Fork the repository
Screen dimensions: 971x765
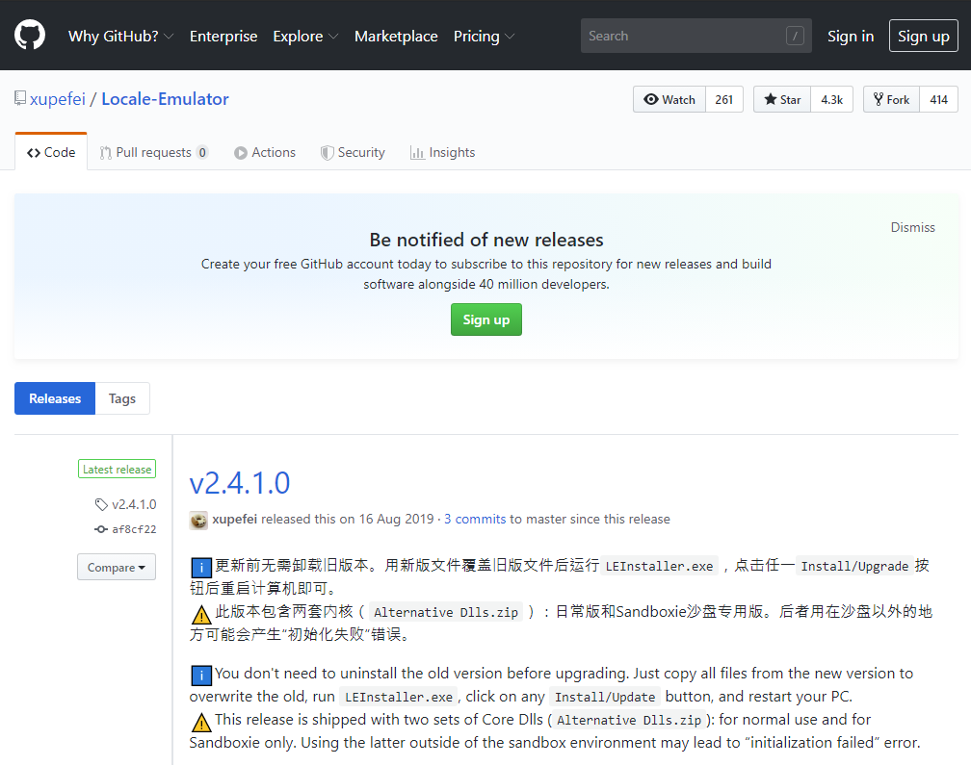pyautogui.click(x=891, y=99)
